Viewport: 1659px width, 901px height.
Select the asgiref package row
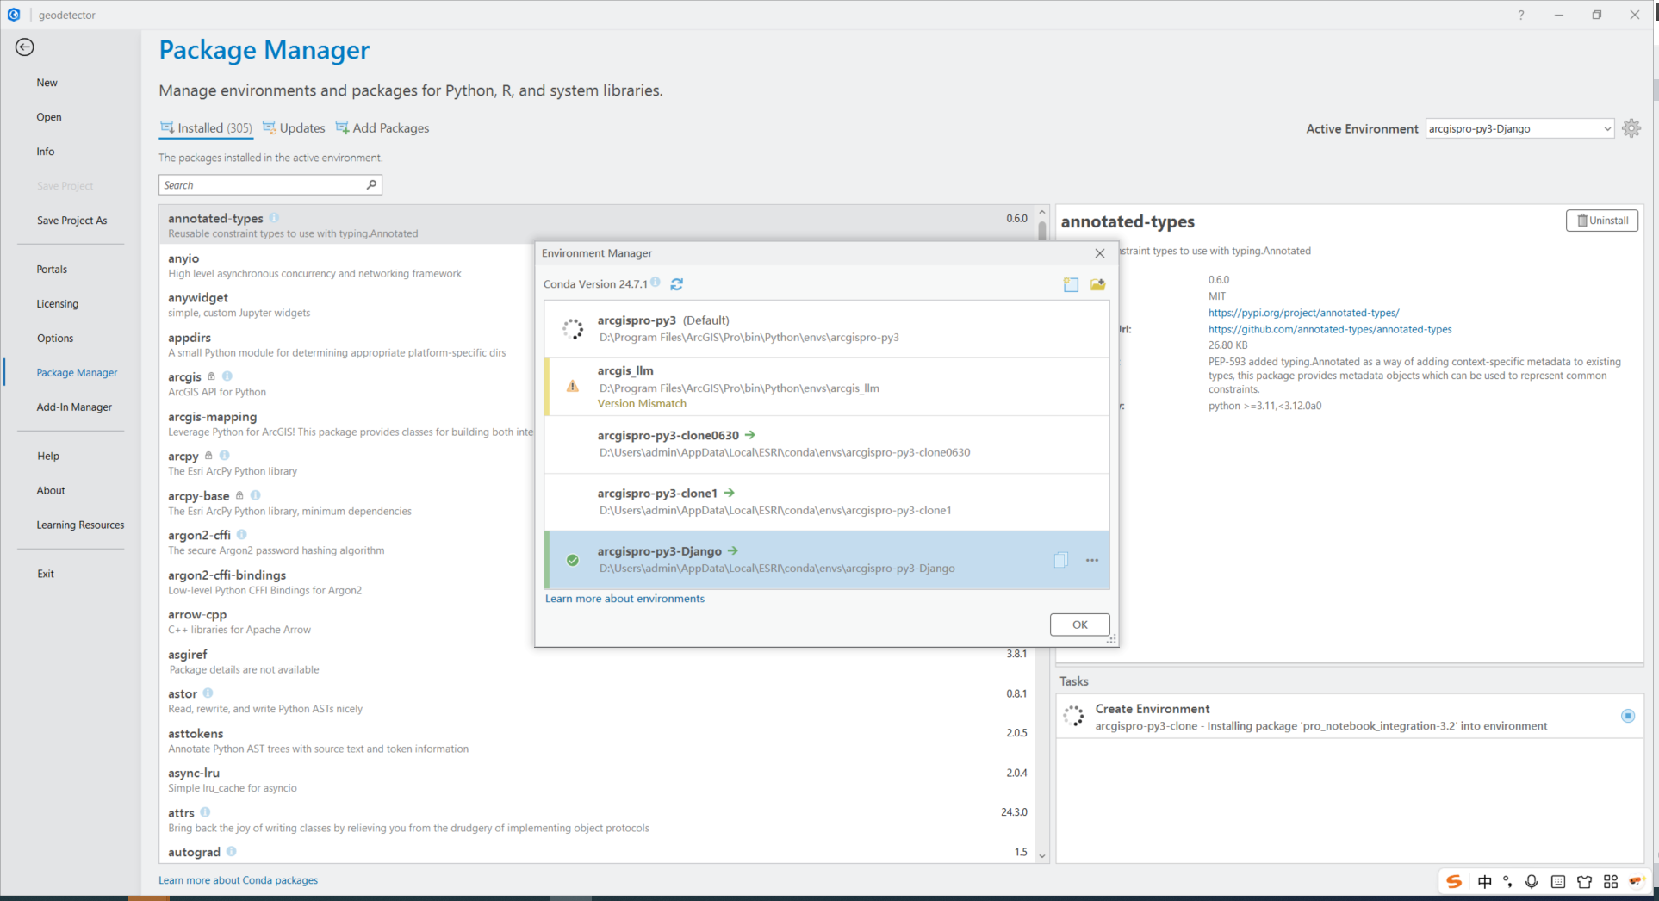[597, 662]
